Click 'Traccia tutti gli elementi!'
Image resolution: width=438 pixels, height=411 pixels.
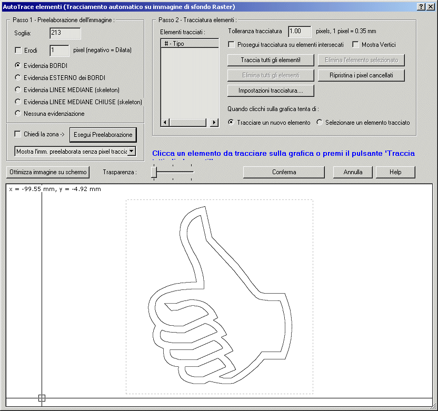click(270, 60)
